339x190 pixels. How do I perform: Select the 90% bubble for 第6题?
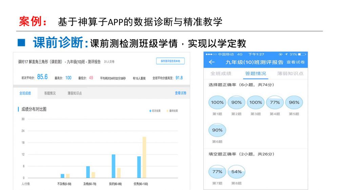217,130
